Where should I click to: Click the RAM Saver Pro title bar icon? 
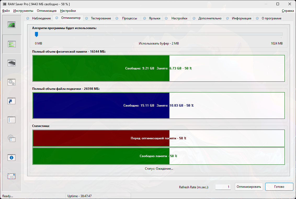click(x=4, y=4)
